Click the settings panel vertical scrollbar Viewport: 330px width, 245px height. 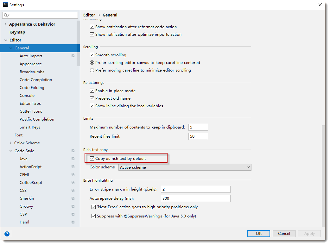pos(323,174)
